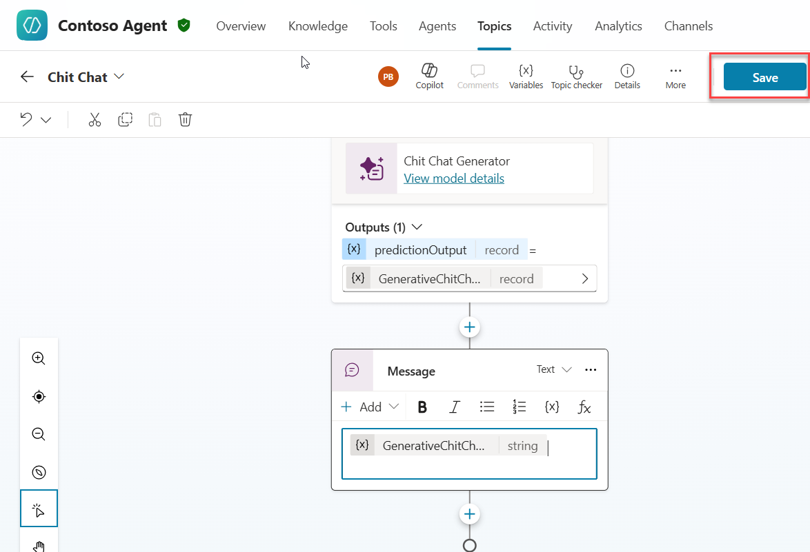Open the View model details link
Image resolution: width=810 pixels, height=552 pixels.
coord(453,178)
